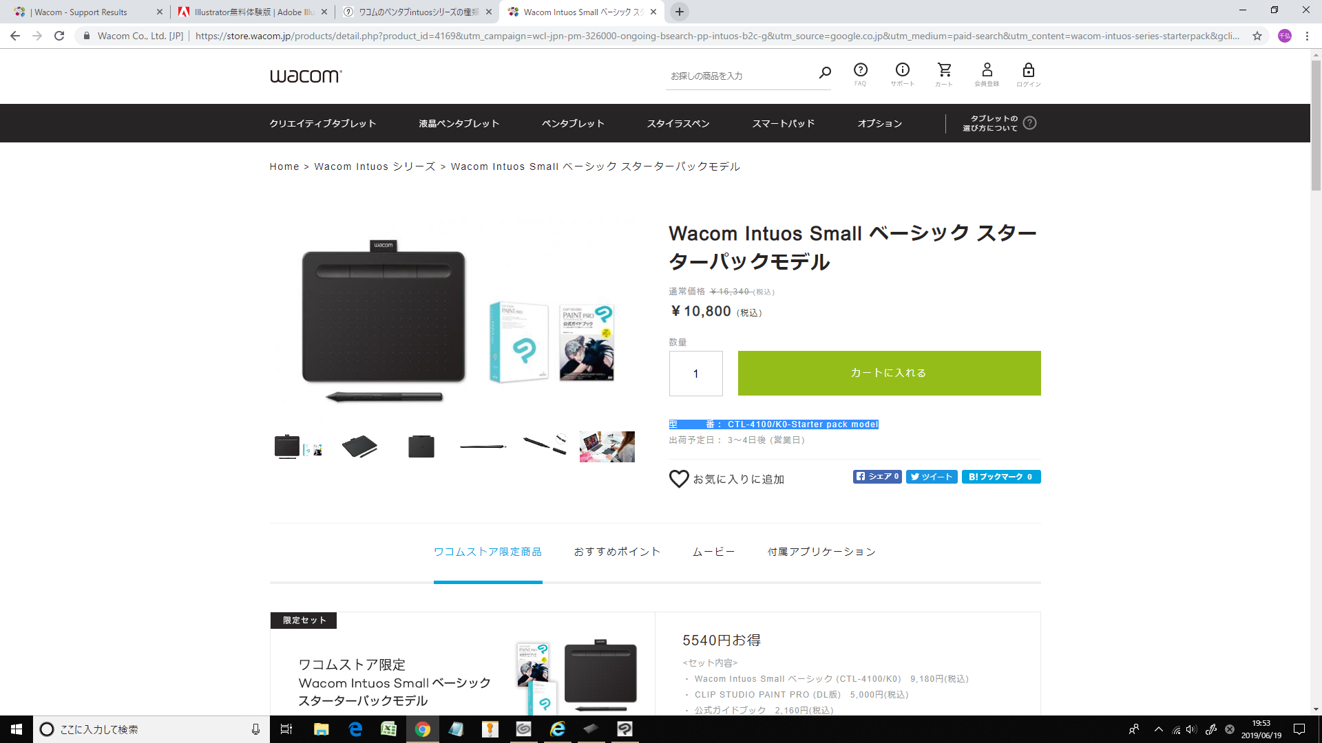Open Excel from the Windows taskbar
The width and height of the screenshot is (1322, 743).
(x=388, y=729)
